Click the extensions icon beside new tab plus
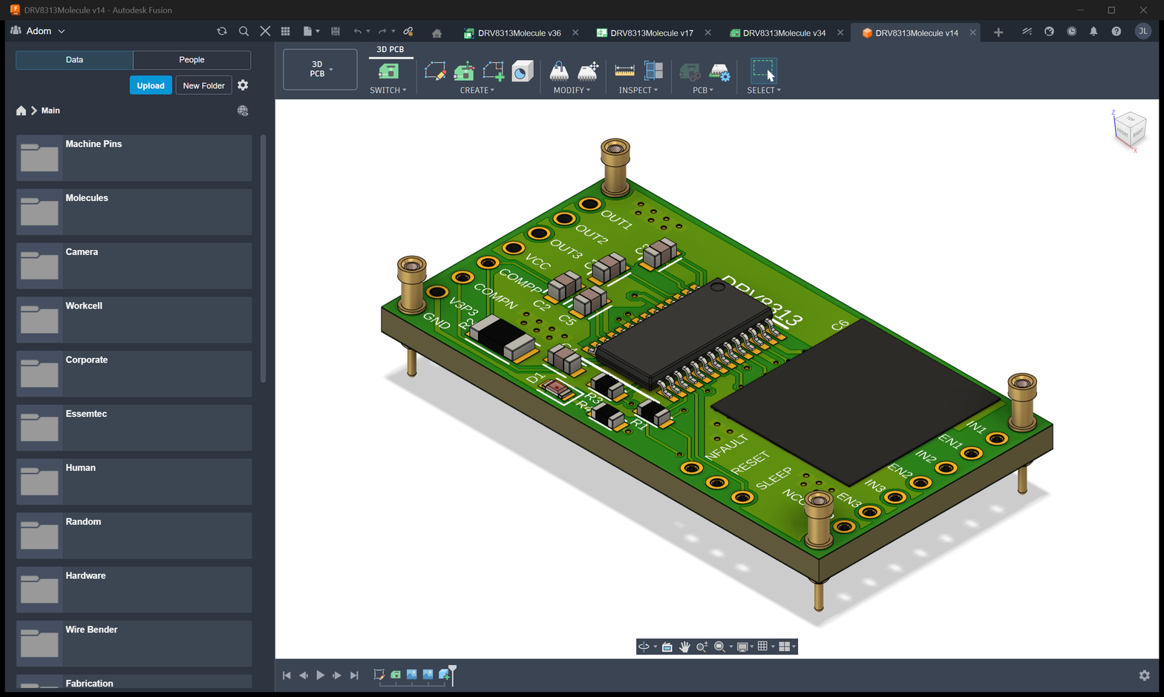 pos(1027,31)
